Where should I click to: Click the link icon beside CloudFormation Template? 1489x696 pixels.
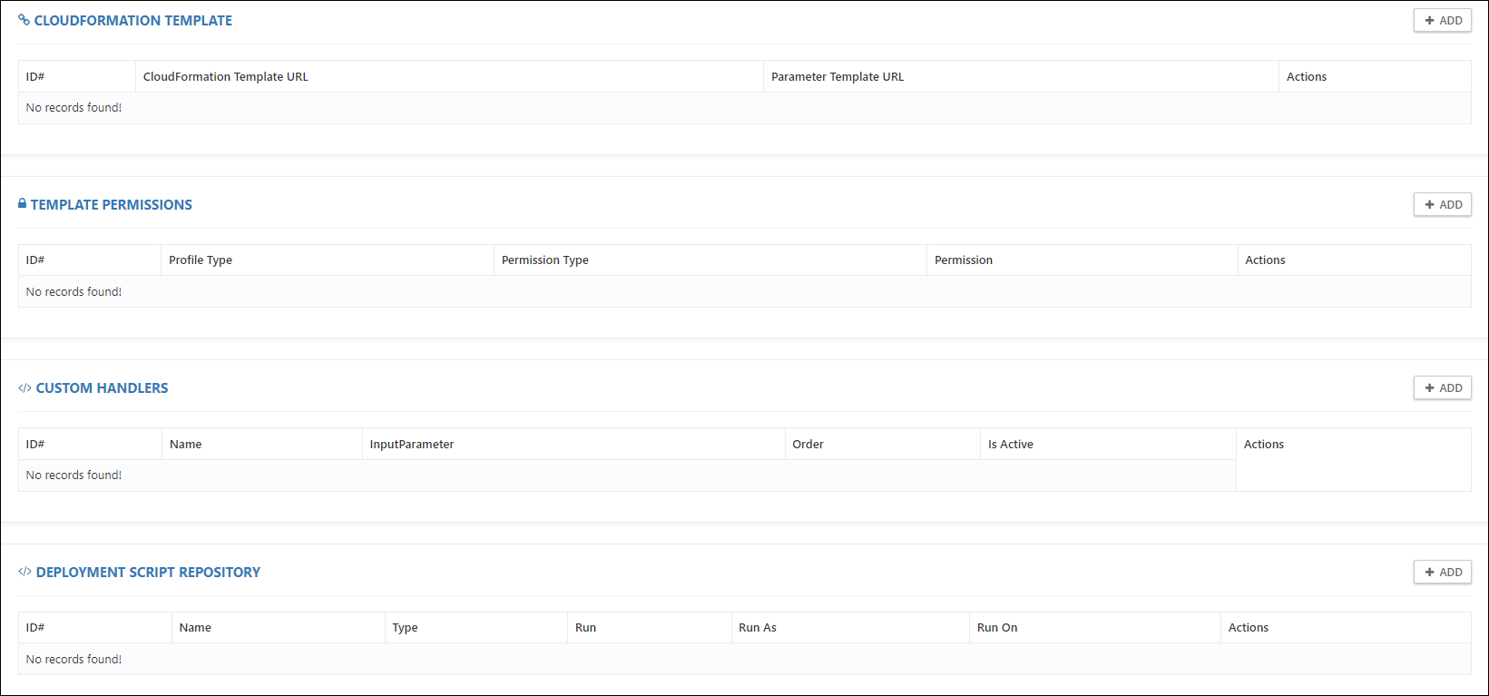pos(24,20)
